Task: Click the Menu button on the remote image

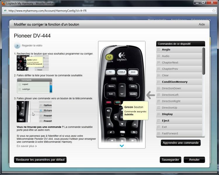Action: pos(111,86)
